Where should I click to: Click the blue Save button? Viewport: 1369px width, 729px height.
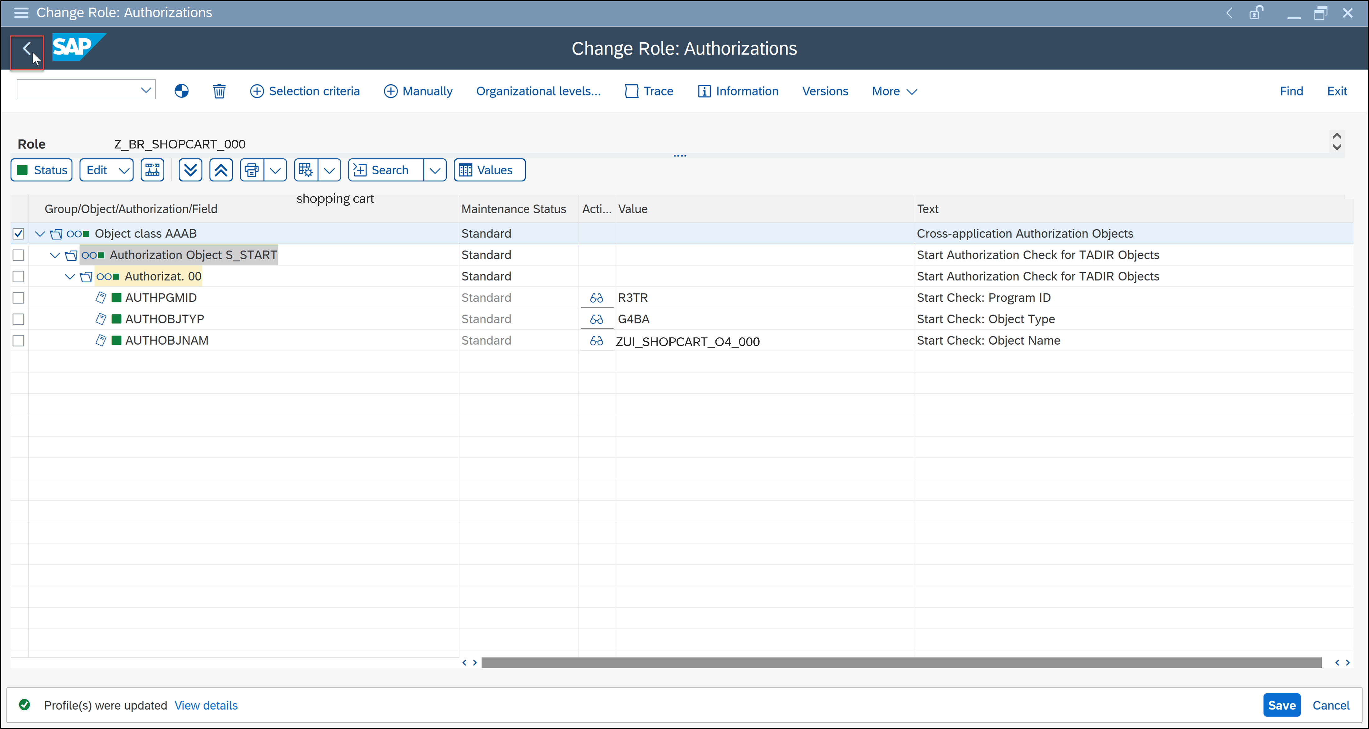1281,706
